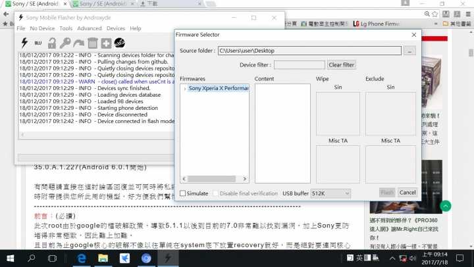
Task: Click log line 'Device connected in flash mode'
Action: (x=97, y=121)
